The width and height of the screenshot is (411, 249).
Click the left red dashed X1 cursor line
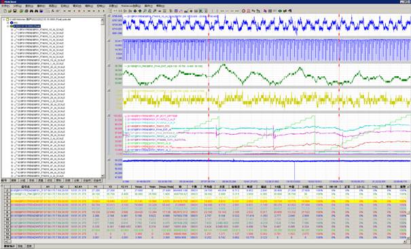tap(209, 97)
